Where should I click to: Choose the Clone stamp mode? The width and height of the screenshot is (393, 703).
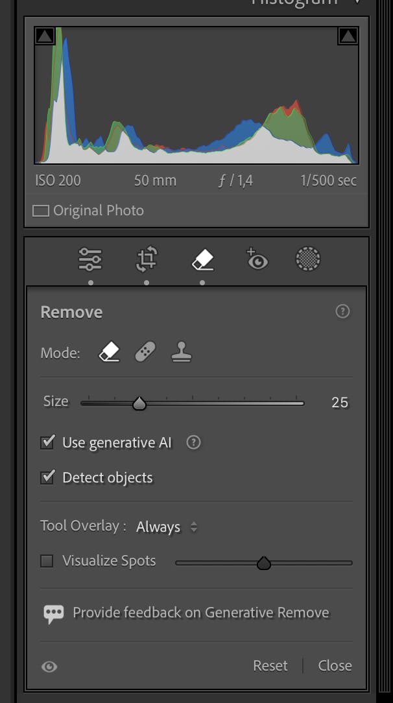click(182, 352)
